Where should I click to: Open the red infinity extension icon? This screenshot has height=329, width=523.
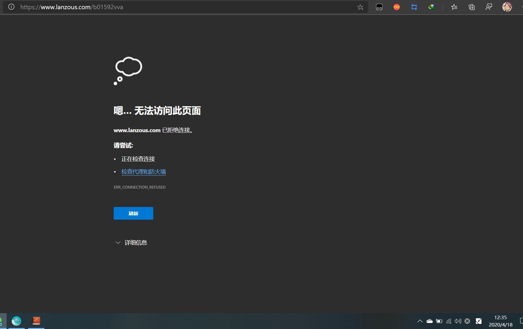click(397, 7)
